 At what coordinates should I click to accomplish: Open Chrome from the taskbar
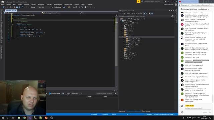[x=24, y=118]
